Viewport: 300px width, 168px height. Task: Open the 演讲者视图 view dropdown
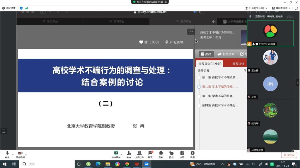point(281,8)
